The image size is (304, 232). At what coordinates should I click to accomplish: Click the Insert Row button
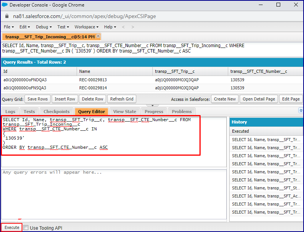65,99
